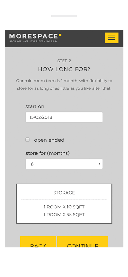Click the dropdown arrow on months selector
Image resolution: width=128 pixels, height=277 pixels.
coord(99,164)
